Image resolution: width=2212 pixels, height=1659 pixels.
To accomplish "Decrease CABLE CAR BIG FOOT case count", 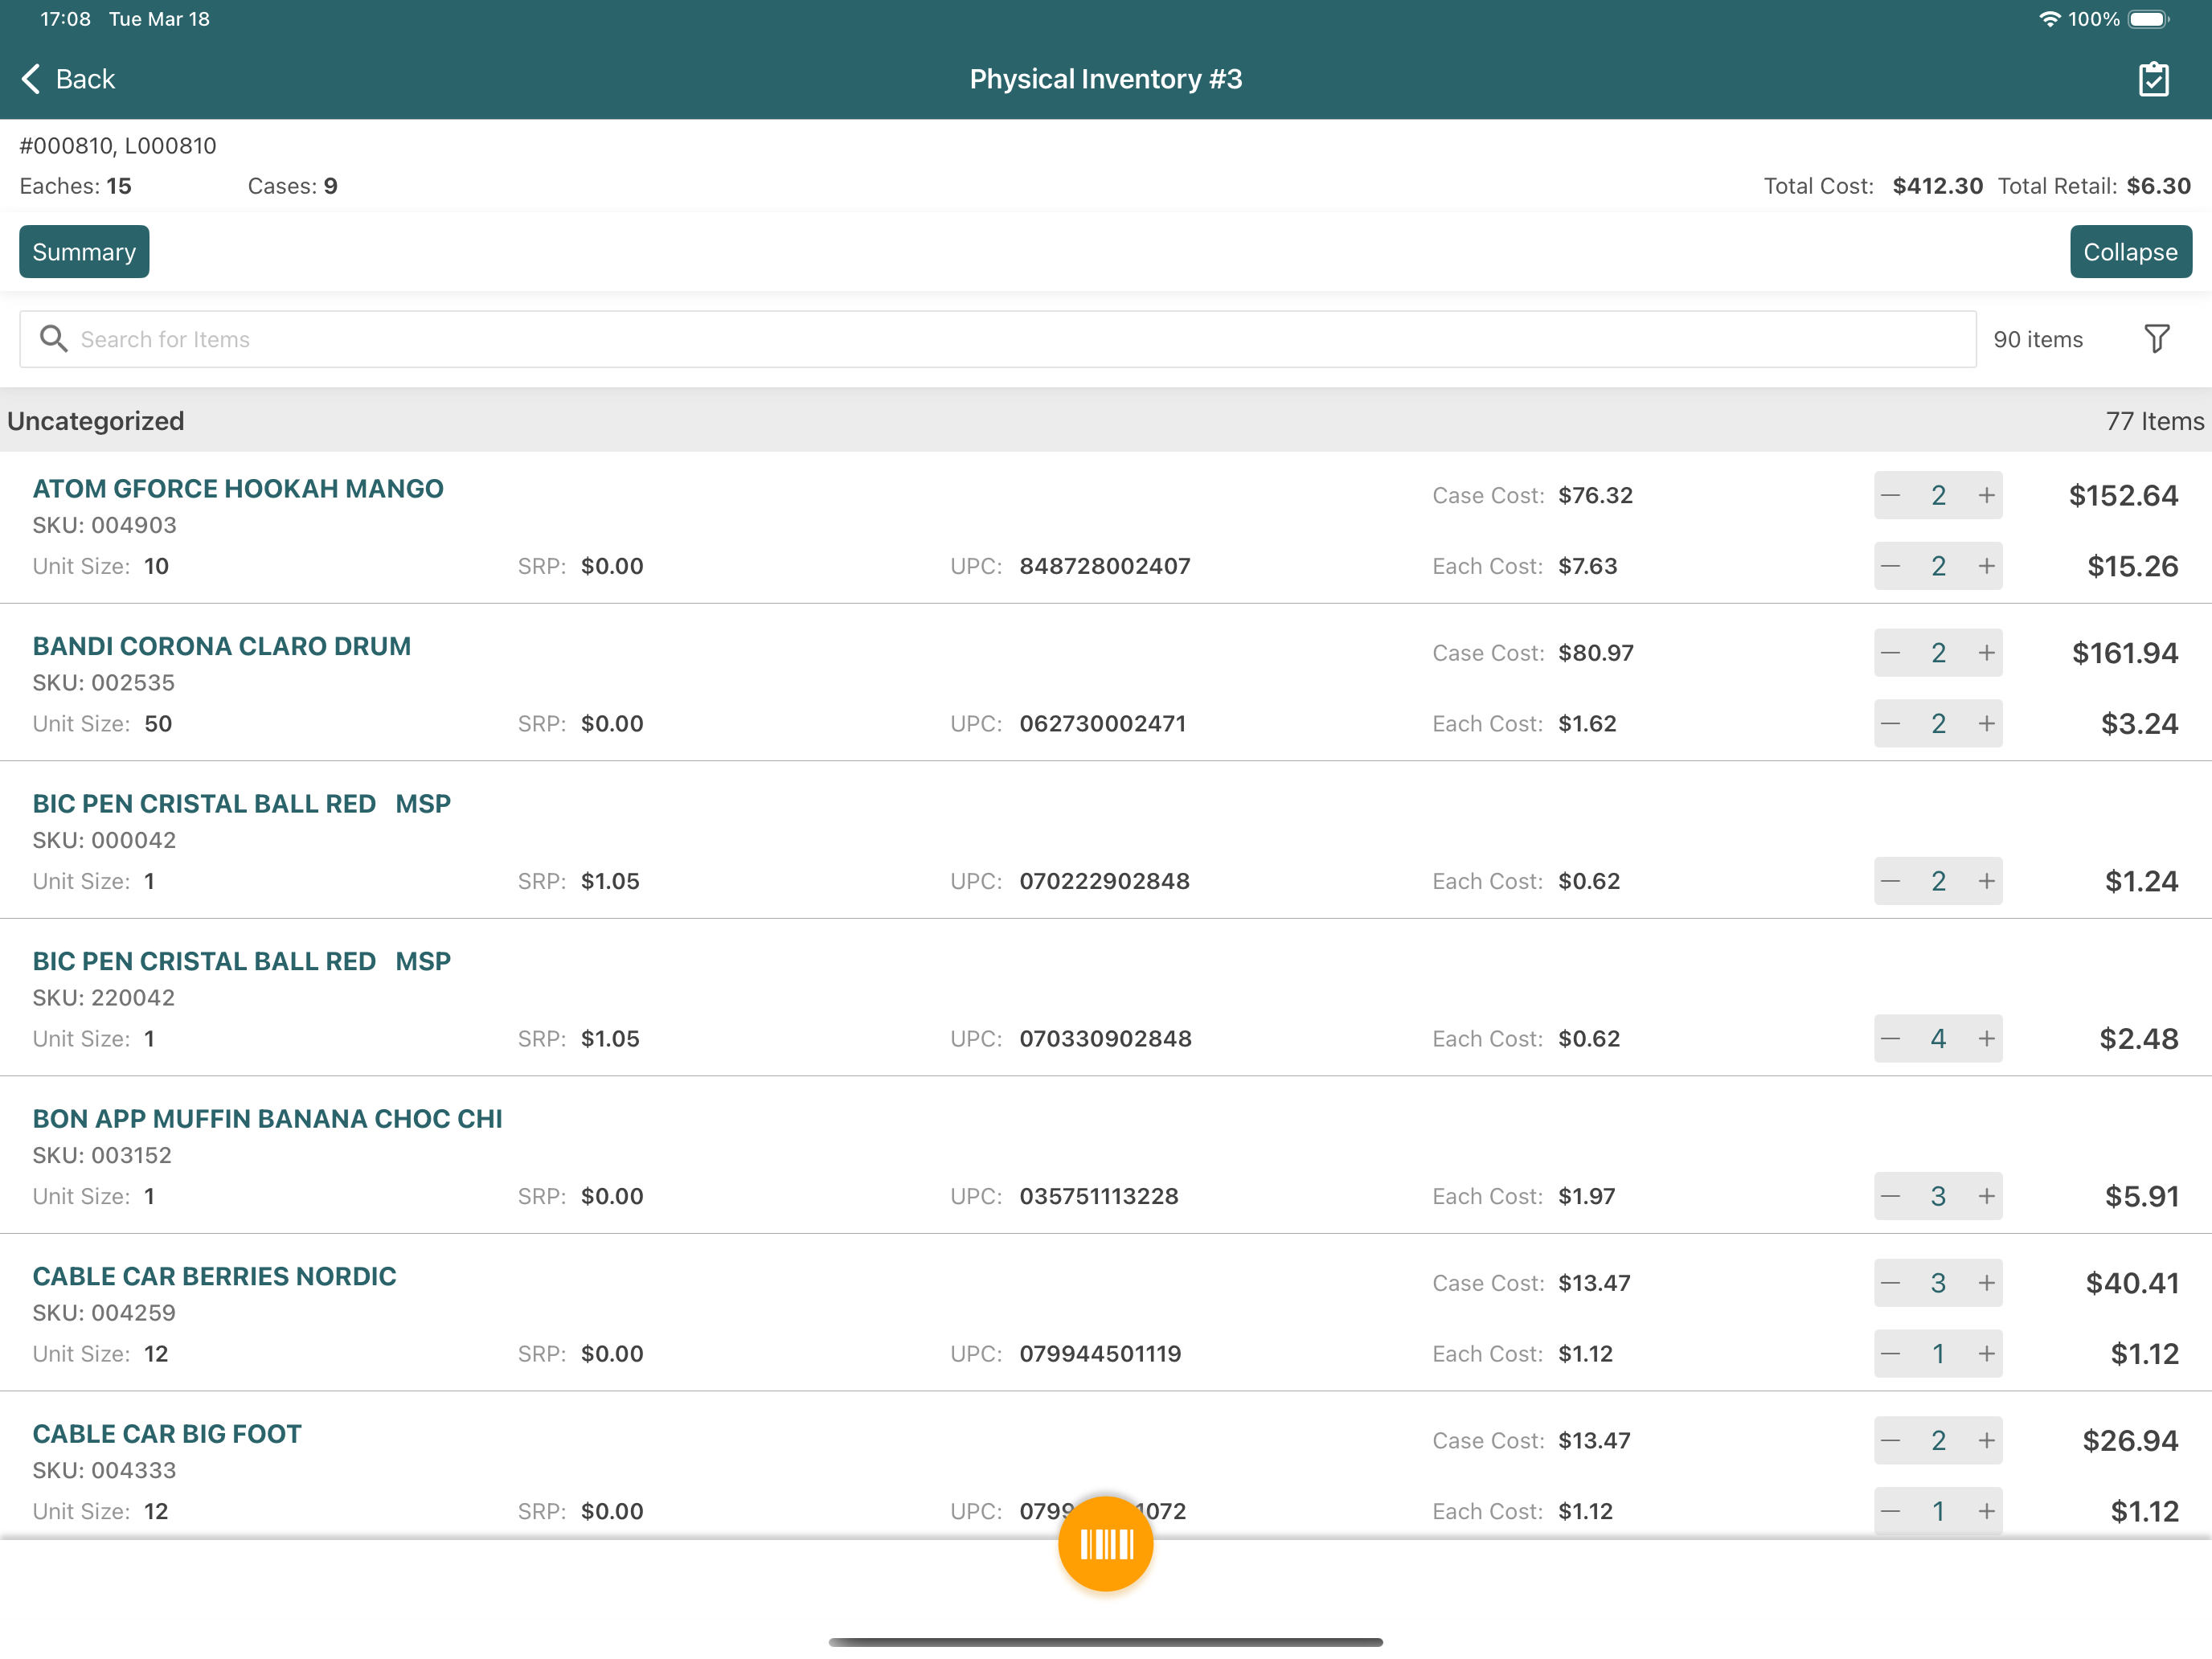I will point(1890,1441).
